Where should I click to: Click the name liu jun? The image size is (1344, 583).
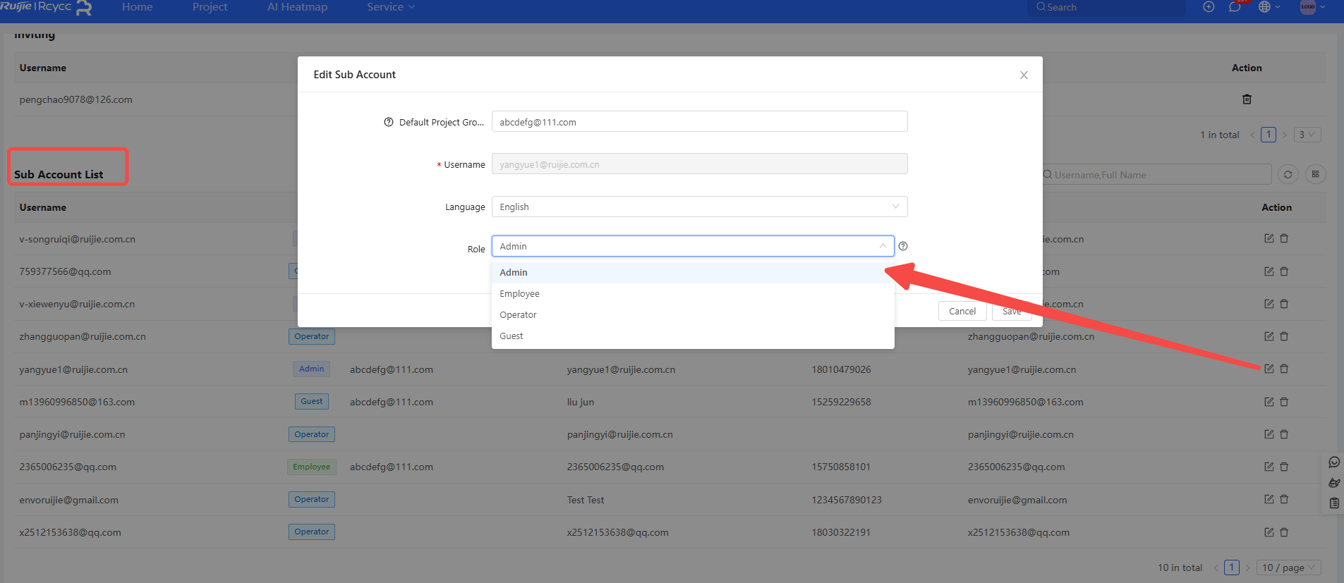pos(581,402)
